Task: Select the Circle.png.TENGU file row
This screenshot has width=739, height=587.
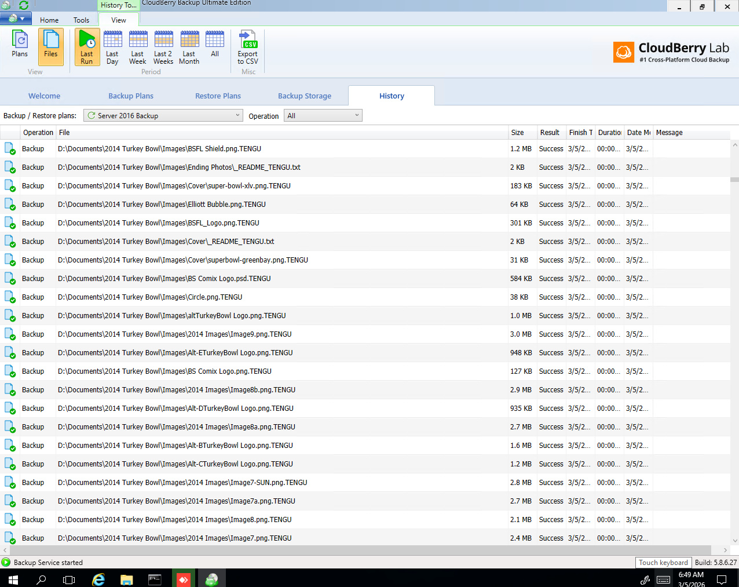Action: (365, 297)
